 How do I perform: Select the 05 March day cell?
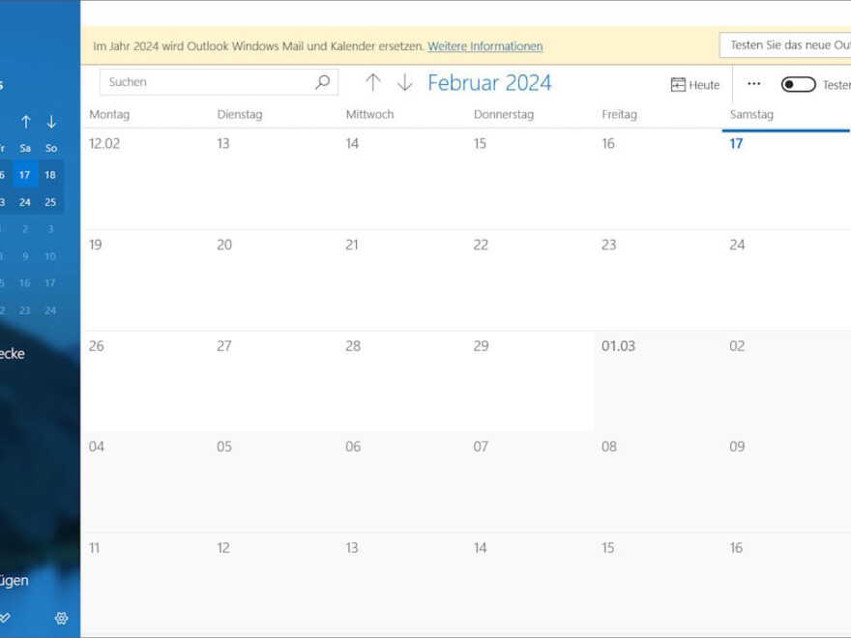point(273,481)
